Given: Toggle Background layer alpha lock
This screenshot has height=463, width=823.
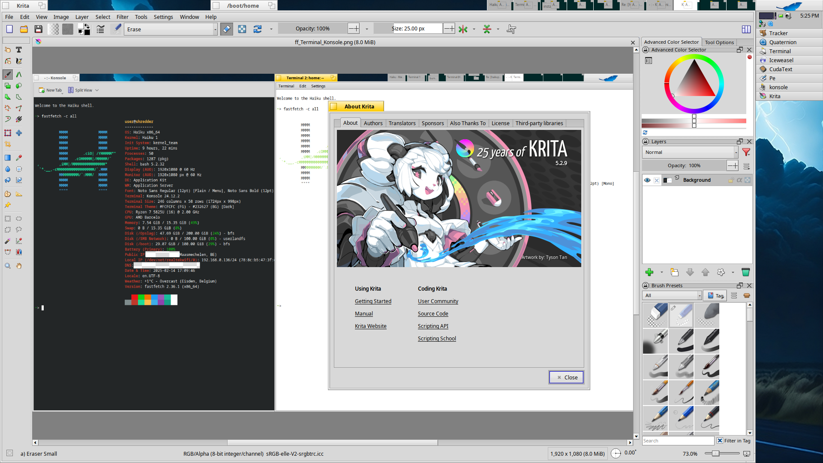Looking at the screenshot, I should [x=748, y=180].
